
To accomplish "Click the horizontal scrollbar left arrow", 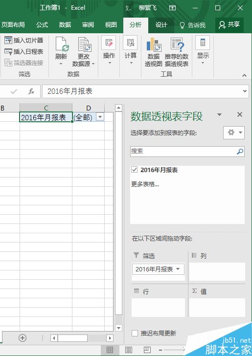I will tap(54, 338).
